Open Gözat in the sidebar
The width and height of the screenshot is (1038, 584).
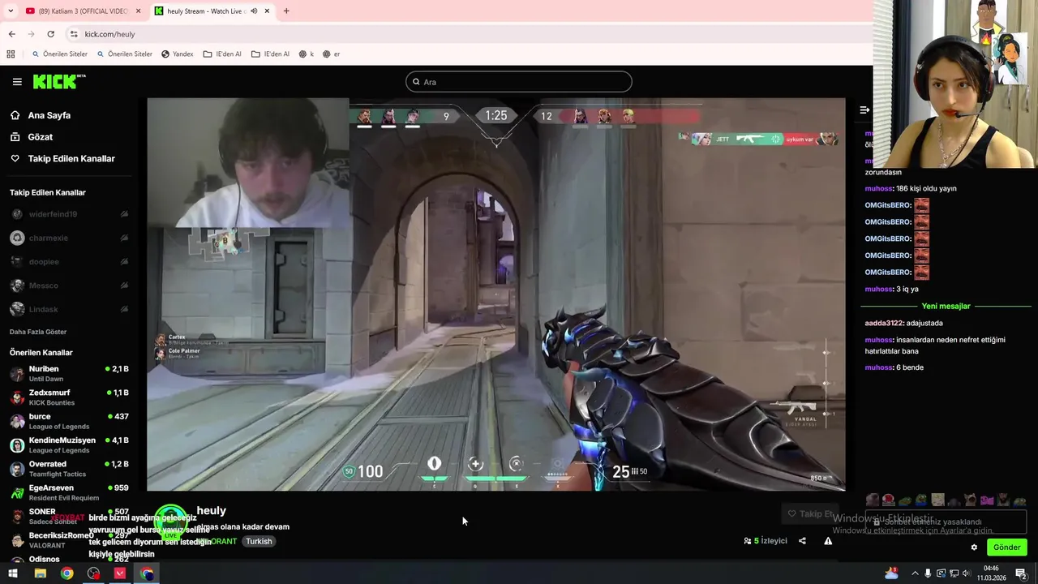coord(40,137)
